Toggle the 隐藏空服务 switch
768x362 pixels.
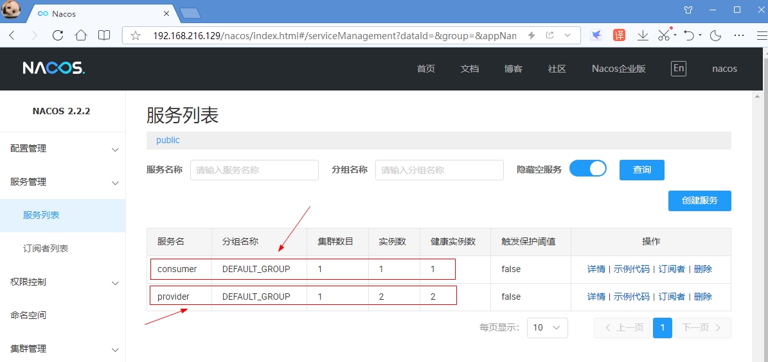tap(588, 169)
